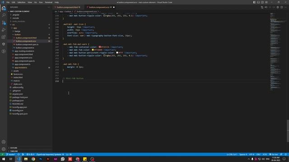Viewport: 289px width, 162px height.
Task: Open package.json file
Action: (x=18, y=101)
